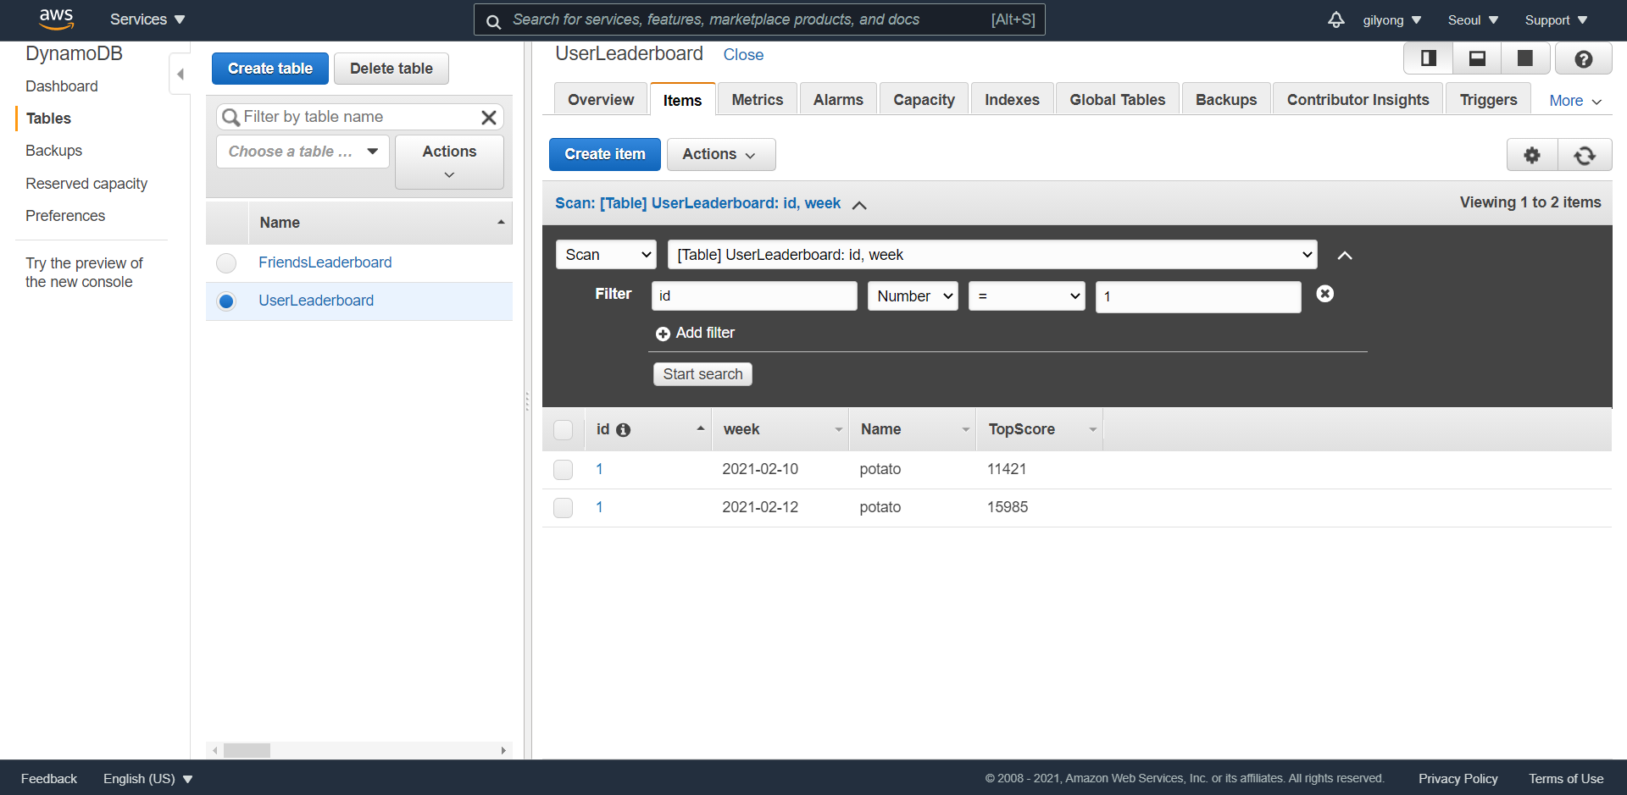This screenshot has height=795, width=1627.
Task: Remove the id filter row
Action: click(x=1325, y=294)
